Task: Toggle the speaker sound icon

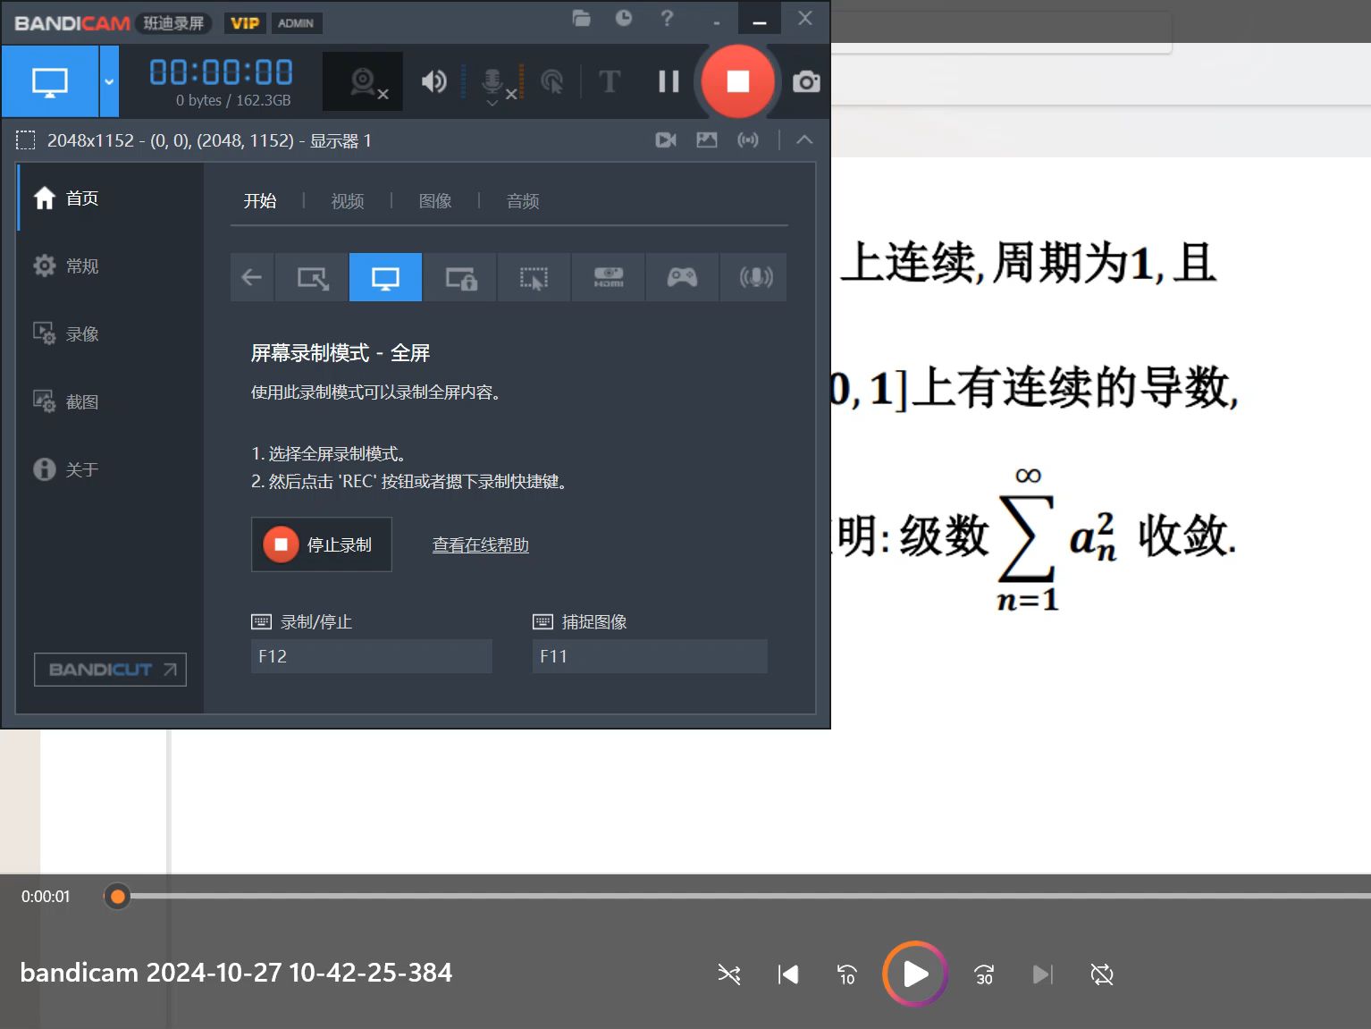Action: pos(434,81)
